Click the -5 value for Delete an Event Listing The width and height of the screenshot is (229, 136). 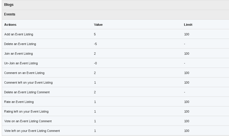[96, 44]
